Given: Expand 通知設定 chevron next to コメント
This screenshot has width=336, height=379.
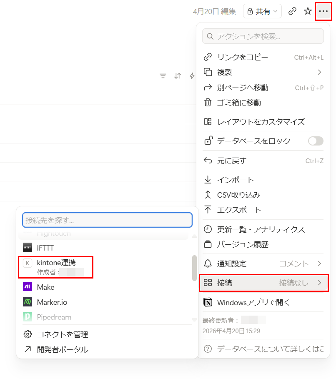Looking at the screenshot, I should pos(319,264).
